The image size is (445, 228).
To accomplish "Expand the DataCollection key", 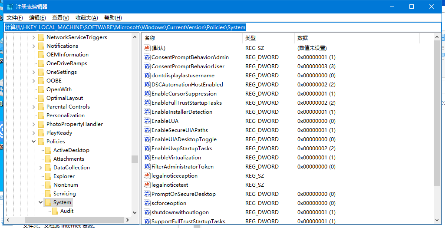I will point(40,168).
